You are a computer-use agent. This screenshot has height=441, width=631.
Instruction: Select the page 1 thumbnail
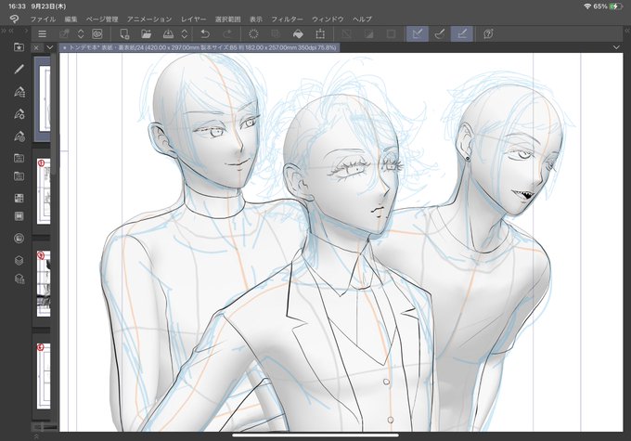pyautogui.click(x=44, y=191)
